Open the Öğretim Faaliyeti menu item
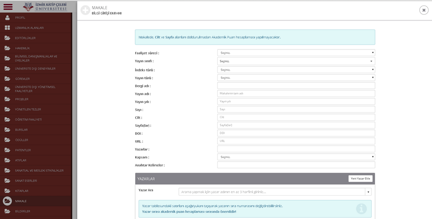 point(29,119)
